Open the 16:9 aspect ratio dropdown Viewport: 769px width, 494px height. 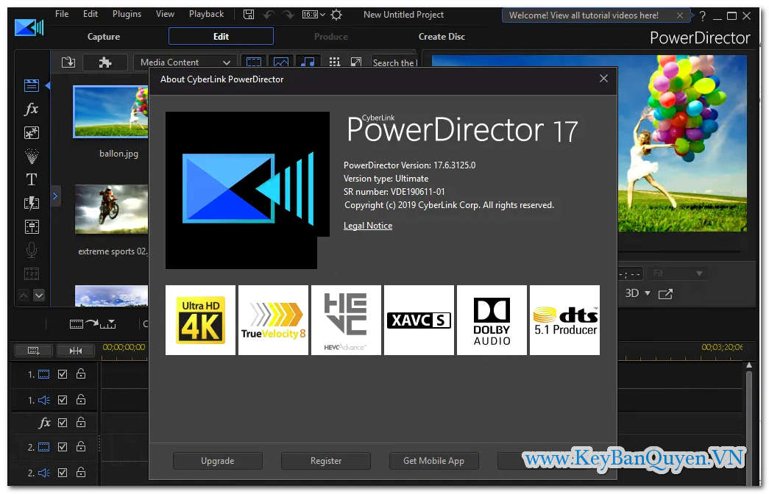click(313, 15)
